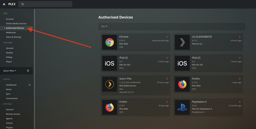
Task: Open Debug settings
Action: click(x=9, y=57)
